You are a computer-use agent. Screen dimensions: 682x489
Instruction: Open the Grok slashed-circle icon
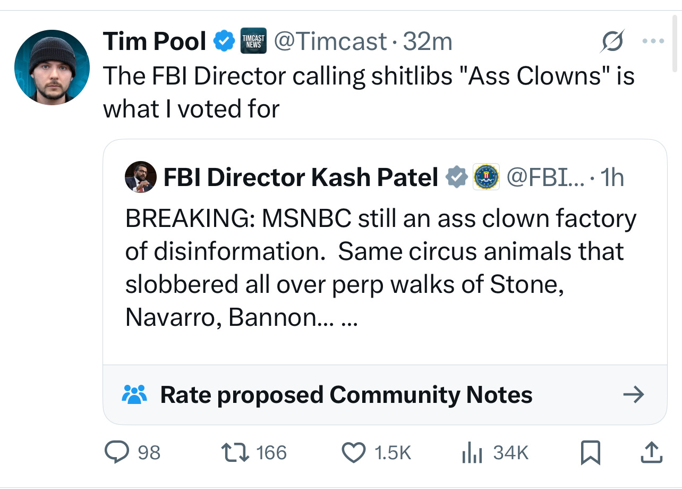tap(610, 42)
